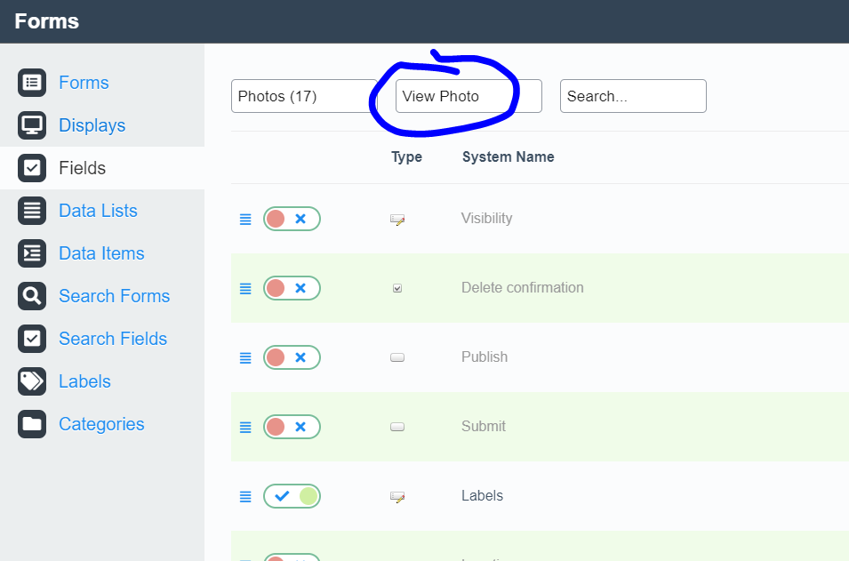Click the Labels tag icon
The width and height of the screenshot is (849, 561).
coord(32,381)
